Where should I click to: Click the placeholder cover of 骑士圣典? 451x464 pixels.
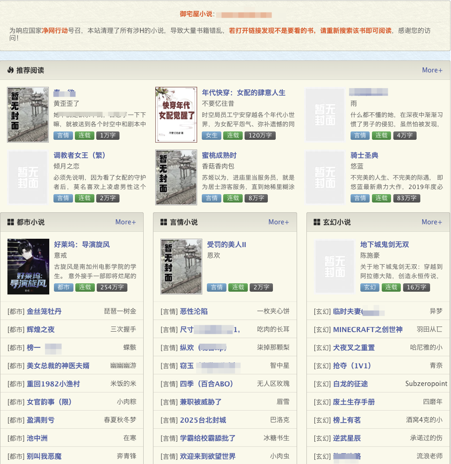pyautogui.click(x=325, y=177)
